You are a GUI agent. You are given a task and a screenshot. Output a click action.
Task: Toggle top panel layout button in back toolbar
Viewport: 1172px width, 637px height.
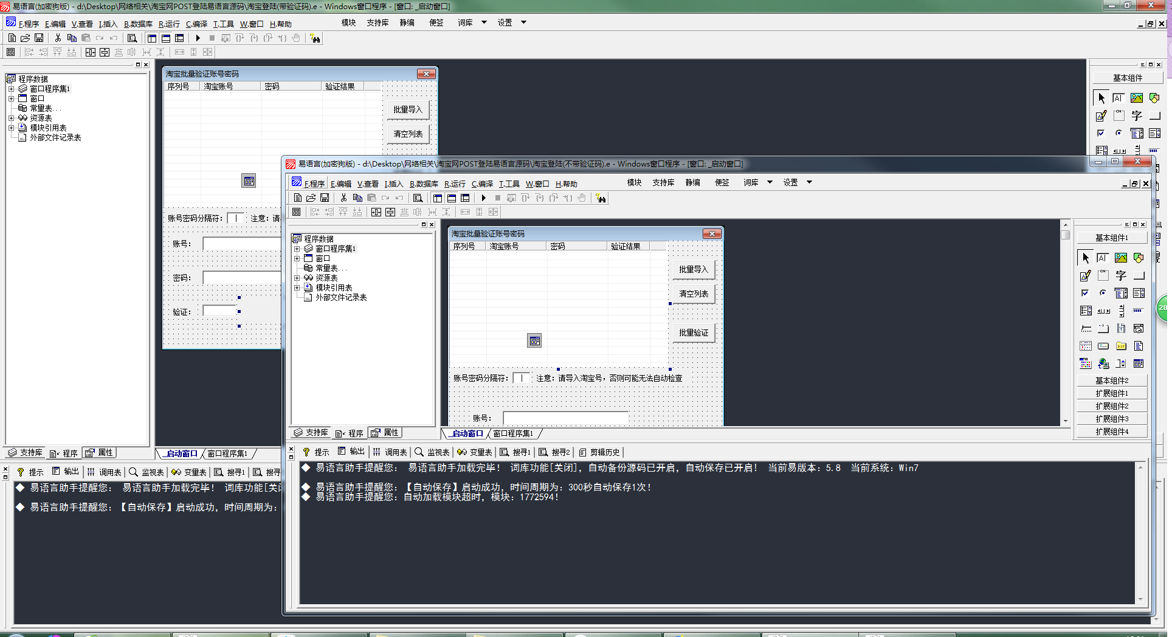pos(166,38)
